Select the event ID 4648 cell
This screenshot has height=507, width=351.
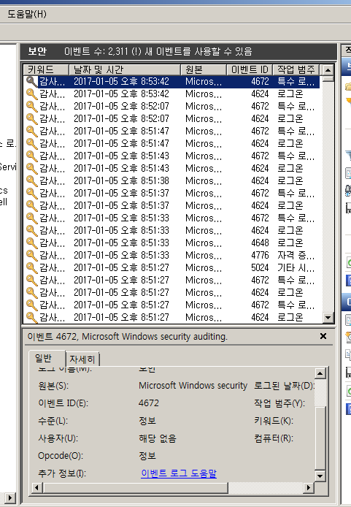coord(260,243)
